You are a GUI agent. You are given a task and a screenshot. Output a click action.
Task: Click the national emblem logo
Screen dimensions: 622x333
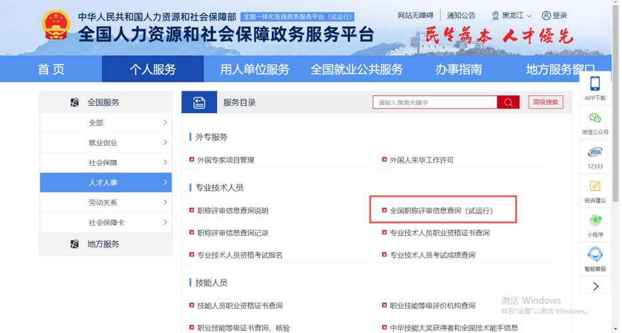[x=56, y=25]
